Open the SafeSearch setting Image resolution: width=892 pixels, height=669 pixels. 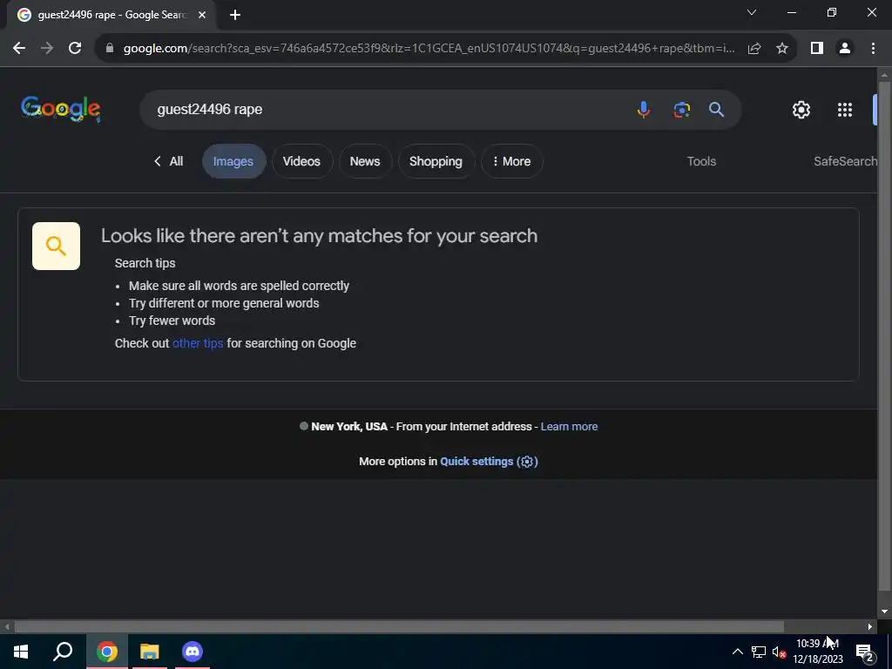click(845, 161)
